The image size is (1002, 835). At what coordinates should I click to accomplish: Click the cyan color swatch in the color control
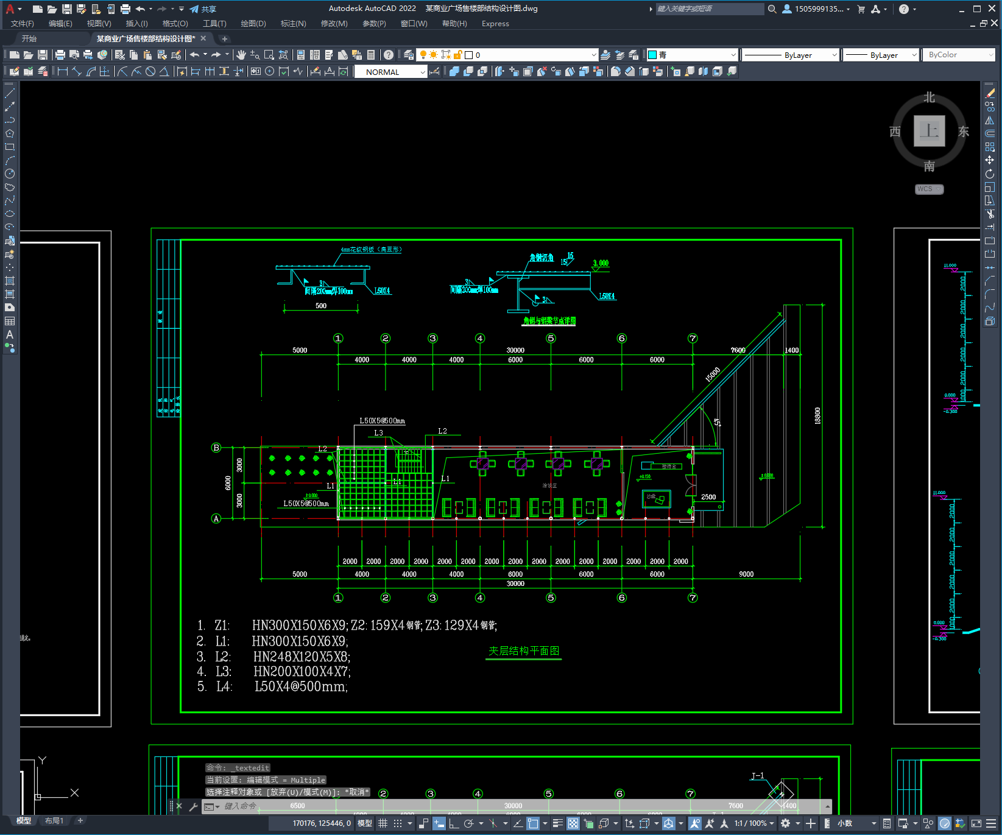coord(652,55)
